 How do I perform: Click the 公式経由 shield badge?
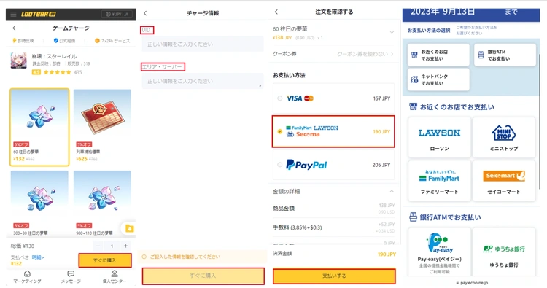tap(64, 41)
